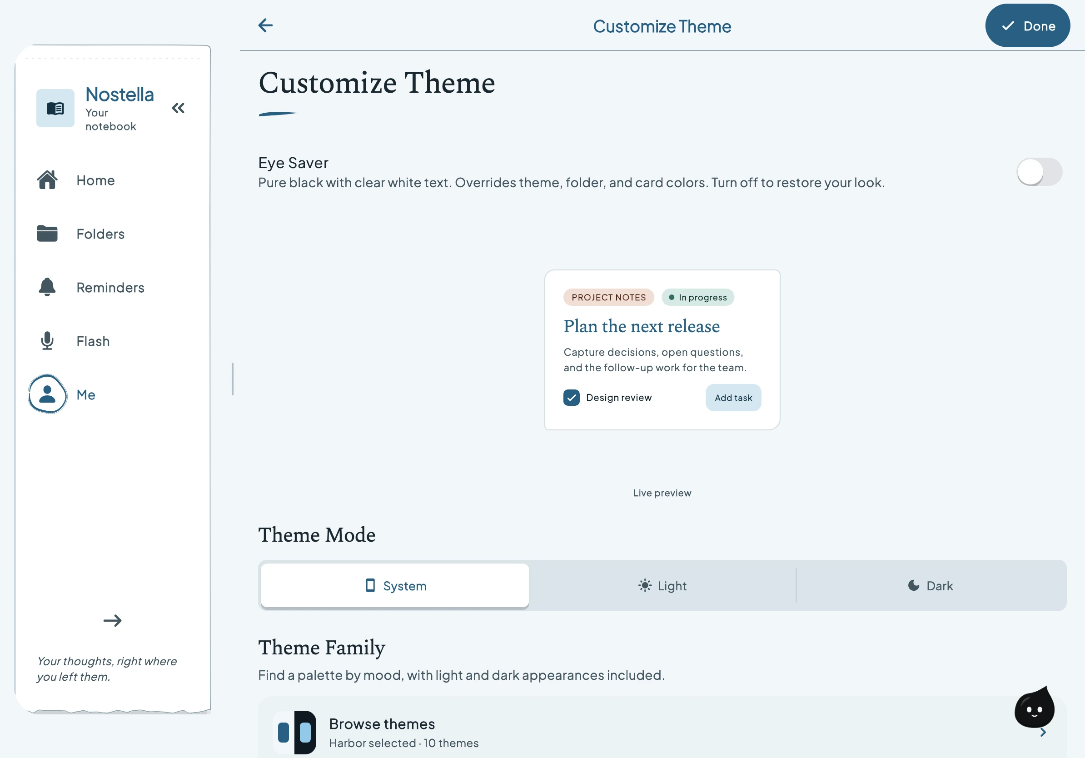Click the Reminders bell icon
Viewport: 1085px width, 758px height.
(47, 287)
